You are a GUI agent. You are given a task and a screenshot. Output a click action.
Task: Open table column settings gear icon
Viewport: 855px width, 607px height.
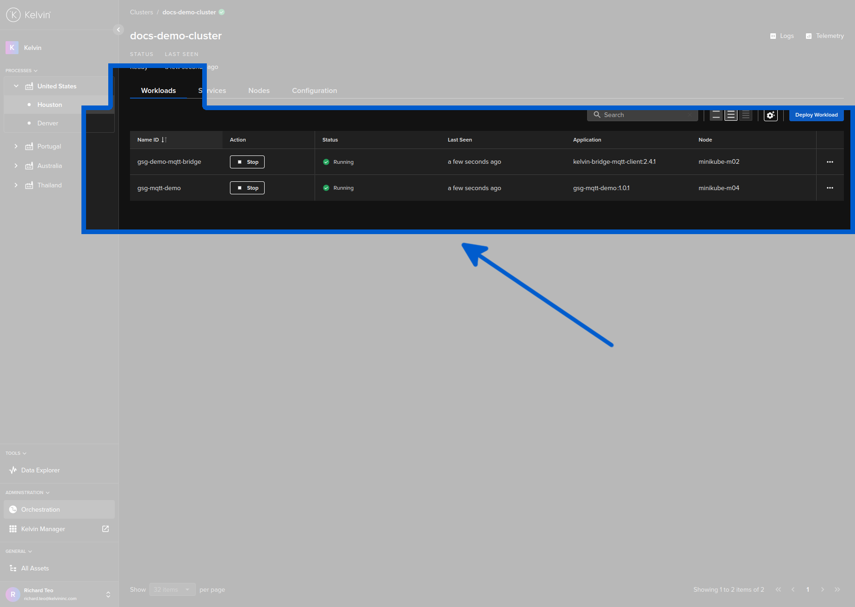pyautogui.click(x=770, y=115)
